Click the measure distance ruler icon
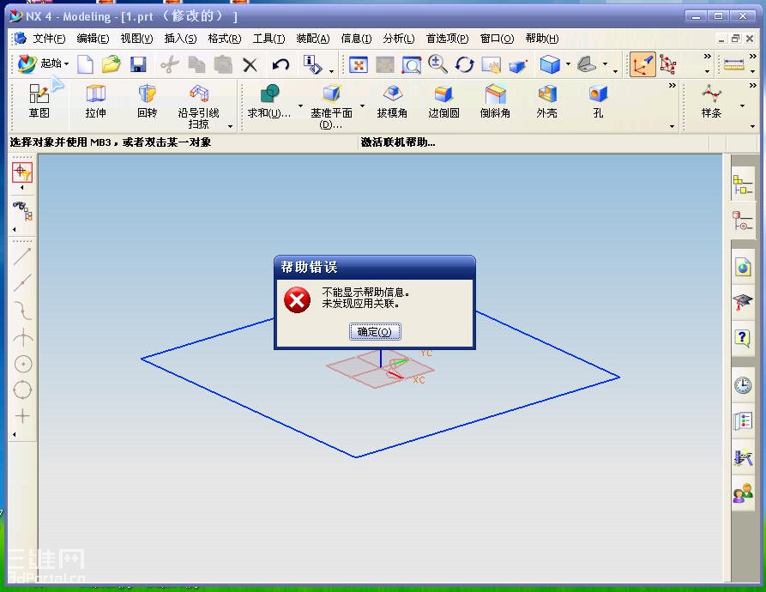The width and height of the screenshot is (766, 592). [733, 64]
